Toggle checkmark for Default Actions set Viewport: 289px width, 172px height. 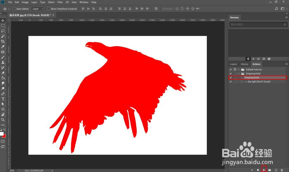[231, 70]
